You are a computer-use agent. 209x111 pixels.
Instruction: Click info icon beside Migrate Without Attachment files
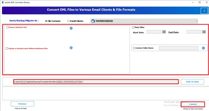pyautogui.click(x=71, y=48)
